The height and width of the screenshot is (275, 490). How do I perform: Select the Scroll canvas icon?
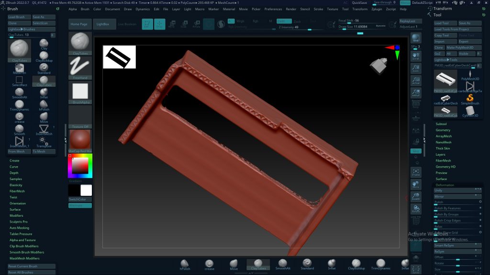click(x=416, y=56)
